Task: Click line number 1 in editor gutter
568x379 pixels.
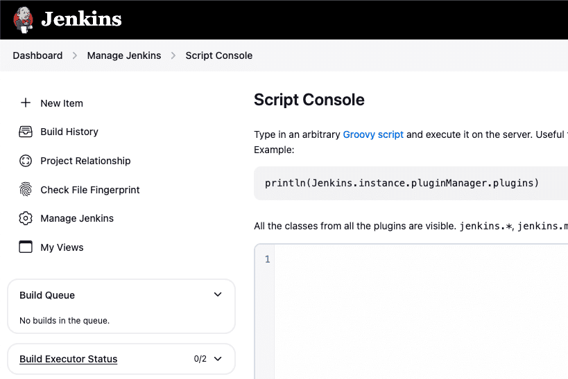Action: 267,260
